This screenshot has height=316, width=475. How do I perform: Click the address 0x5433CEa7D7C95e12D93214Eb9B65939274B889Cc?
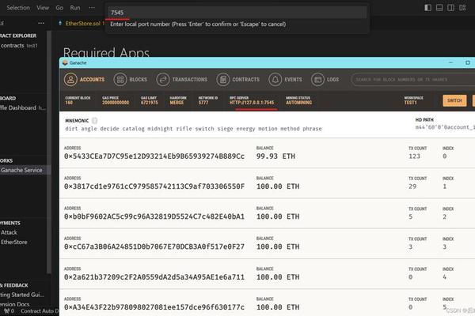click(154, 156)
